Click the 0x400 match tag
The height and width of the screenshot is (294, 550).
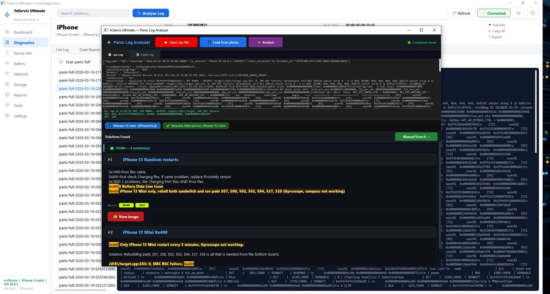click(126, 205)
